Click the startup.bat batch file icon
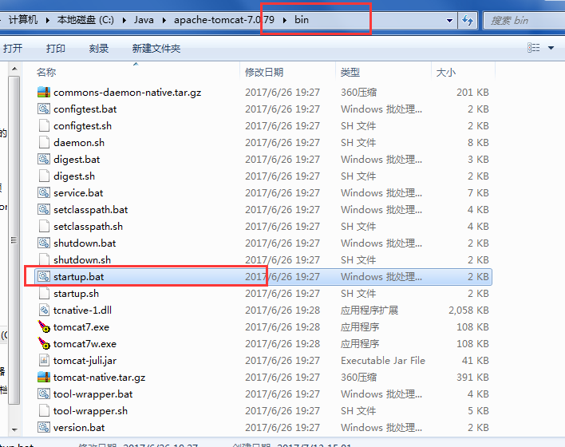Image resolution: width=565 pixels, height=447 pixels. [44, 276]
